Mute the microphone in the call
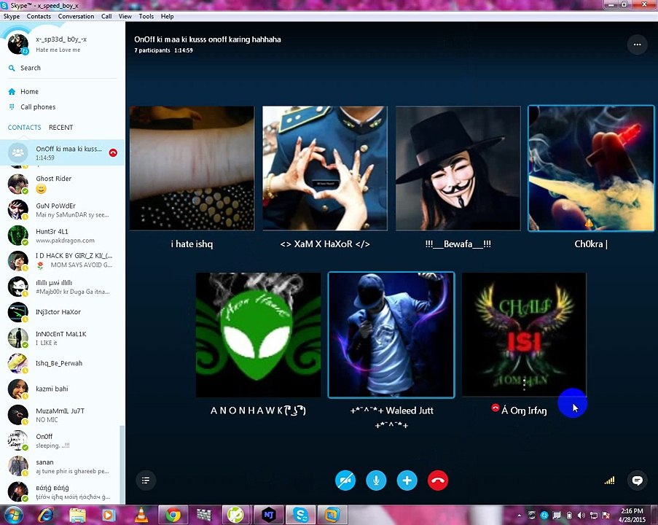The height and width of the screenshot is (525, 658). (x=376, y=481)
